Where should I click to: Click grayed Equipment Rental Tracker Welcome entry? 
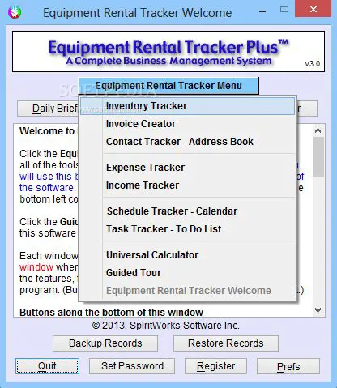[x=187, y=291]
